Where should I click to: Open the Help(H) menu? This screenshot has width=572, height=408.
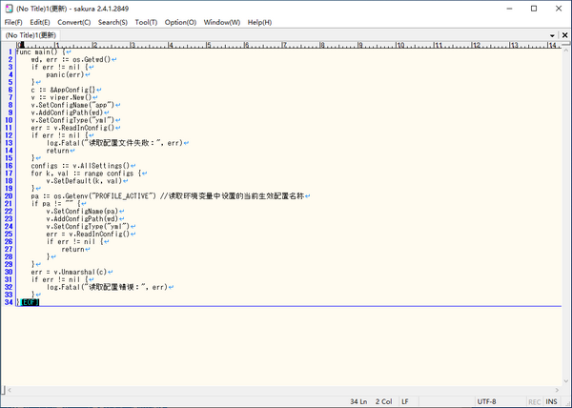click(x=259, y=22)
